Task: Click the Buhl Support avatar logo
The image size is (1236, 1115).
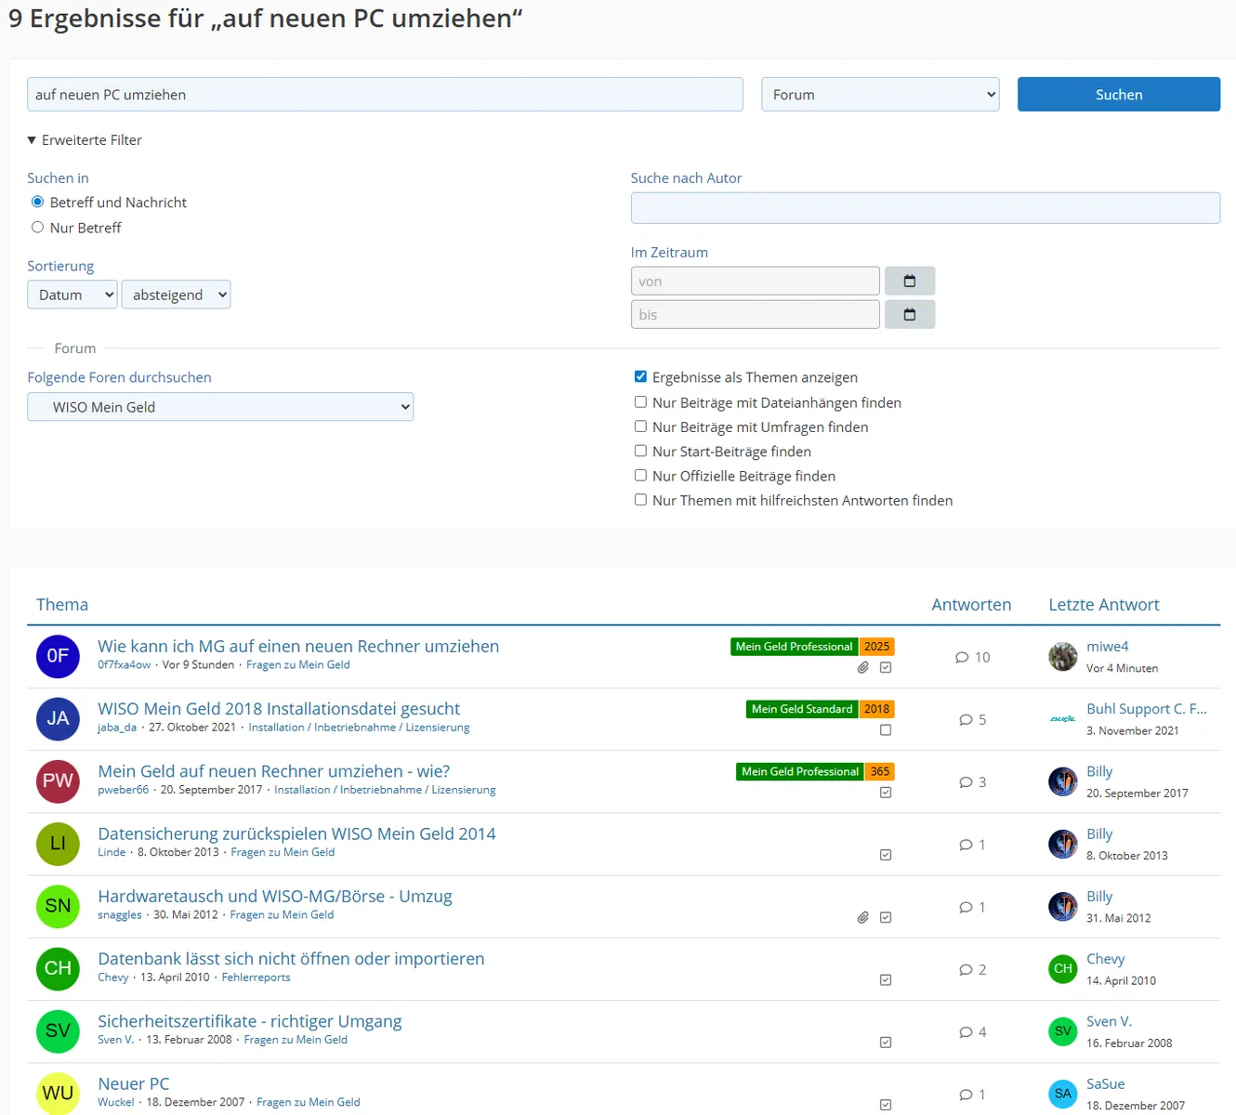Action: [x=1062, y=719]
